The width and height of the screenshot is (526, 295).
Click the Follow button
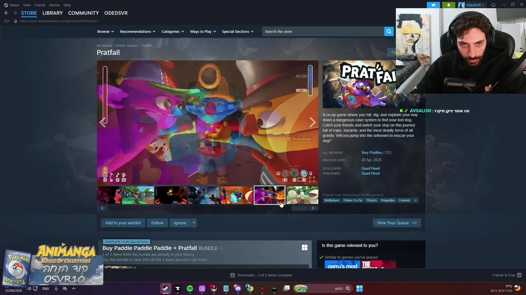(157, 223)
